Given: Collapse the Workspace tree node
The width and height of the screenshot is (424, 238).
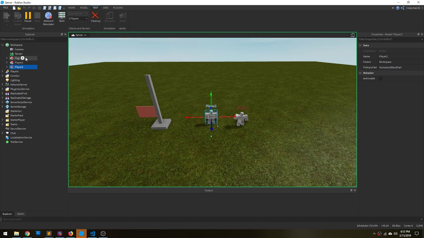Looking at the screenshot, I should (2, 45).
